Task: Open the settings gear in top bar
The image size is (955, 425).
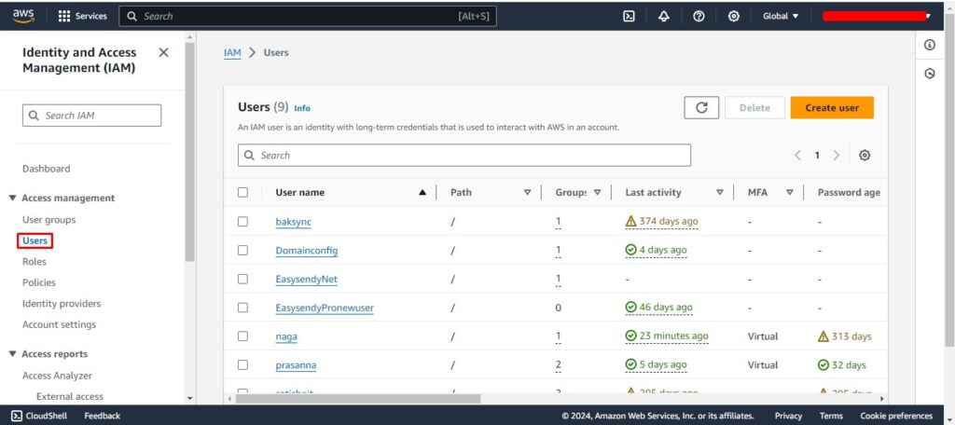Action: (x=734, y=17)
